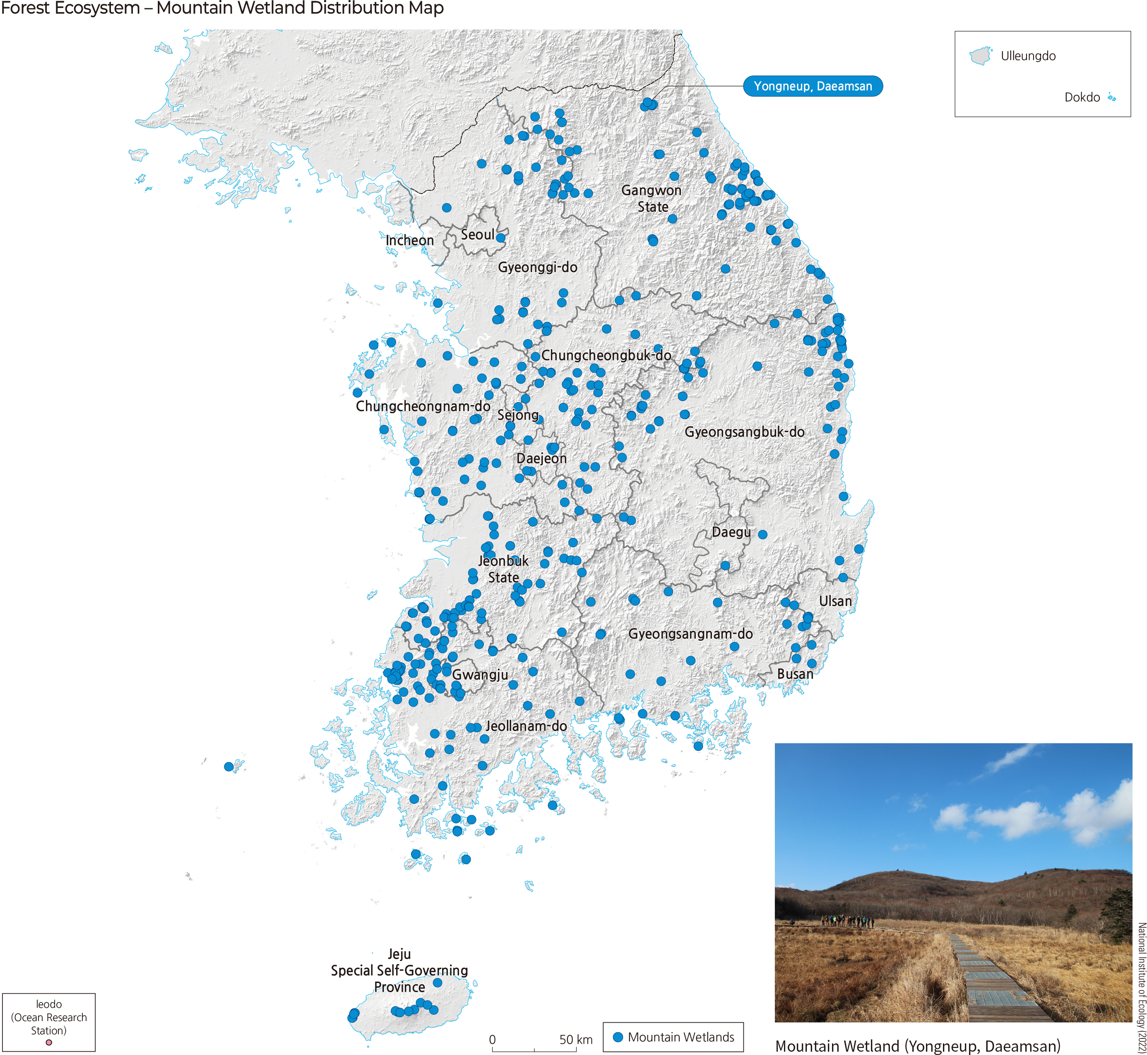Click the Gyeonggi-do label

pos(538,267)
